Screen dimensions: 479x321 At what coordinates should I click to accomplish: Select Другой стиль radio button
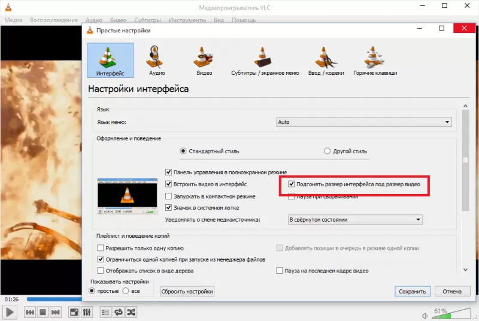click(327, 151)
